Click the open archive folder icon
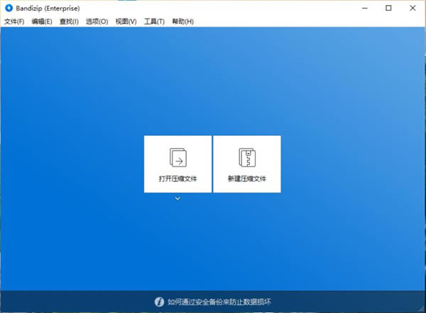426x313 pixels. [177, 156]
